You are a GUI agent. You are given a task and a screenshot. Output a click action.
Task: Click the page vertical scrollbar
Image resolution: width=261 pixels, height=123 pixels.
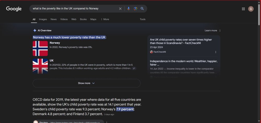(x=259, y=14)
